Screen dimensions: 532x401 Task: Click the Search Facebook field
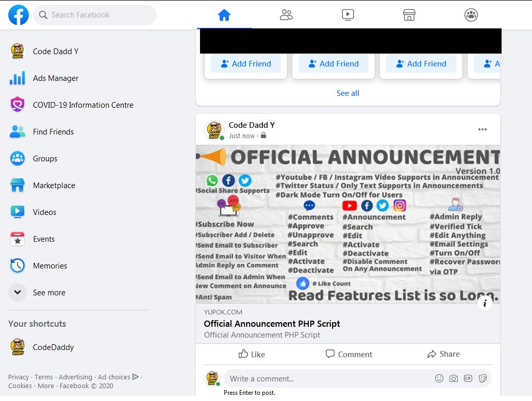click(95, 15)
